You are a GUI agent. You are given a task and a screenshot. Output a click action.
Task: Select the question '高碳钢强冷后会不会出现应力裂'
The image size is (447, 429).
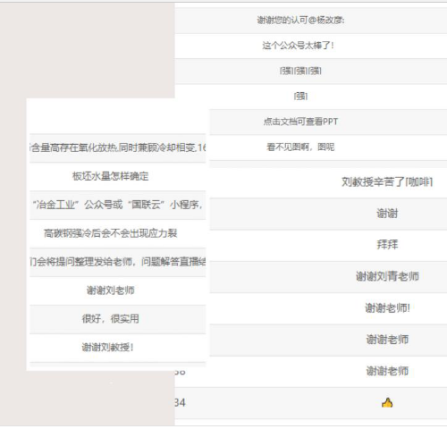[110, 233]
